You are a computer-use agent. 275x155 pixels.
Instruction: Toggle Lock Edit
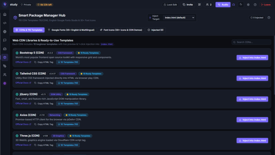[170, 5]
